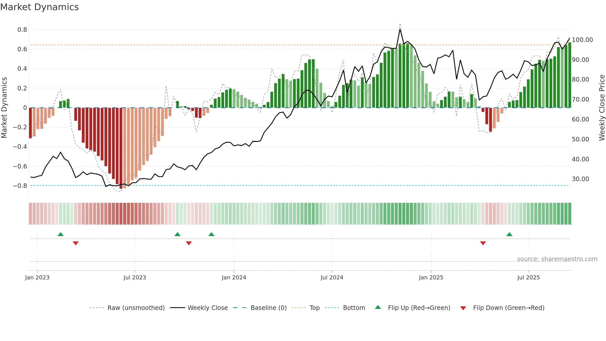Click the Raw (unsmoothed) legend entry

tap(127, 308)
